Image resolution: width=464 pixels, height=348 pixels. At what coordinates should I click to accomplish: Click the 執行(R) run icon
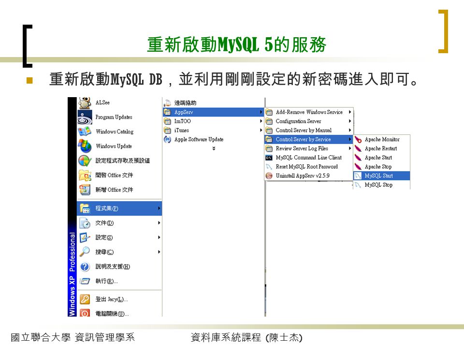pos(85,281)
